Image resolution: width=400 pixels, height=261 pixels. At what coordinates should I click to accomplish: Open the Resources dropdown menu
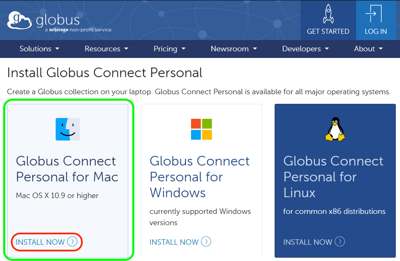tap(106, 49)
